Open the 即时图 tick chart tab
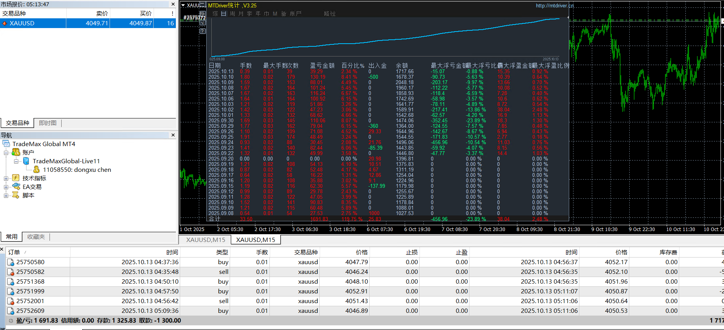Screen dimensions: 724x330 pos(48,123)
